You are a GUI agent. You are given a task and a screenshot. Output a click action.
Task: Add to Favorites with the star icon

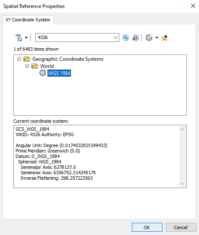coord(165,38)
